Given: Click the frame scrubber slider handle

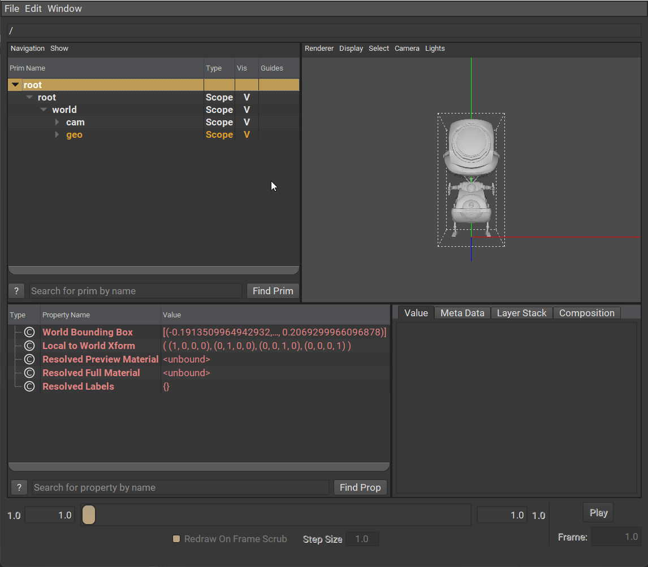Looking at the screenshot, I should 89,515.
